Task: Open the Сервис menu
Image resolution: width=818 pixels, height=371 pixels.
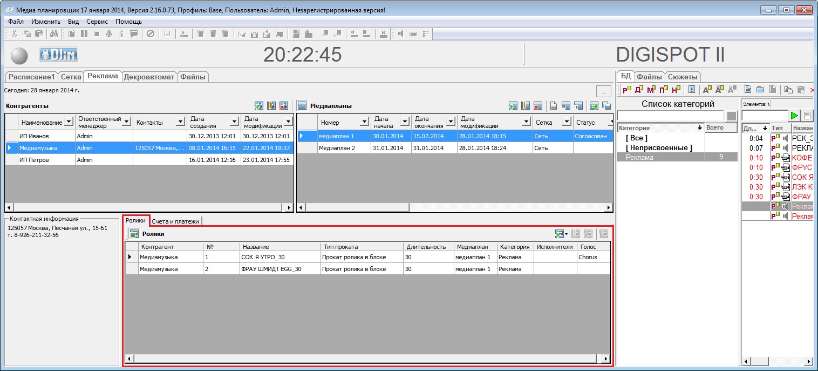Action: tap(97, 22)
